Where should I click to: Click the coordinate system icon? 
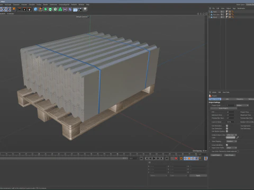click(14, 9)
